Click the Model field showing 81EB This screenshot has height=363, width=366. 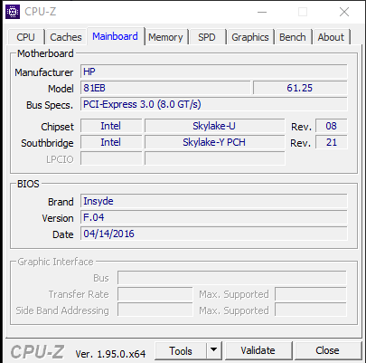tap(165, 88)
